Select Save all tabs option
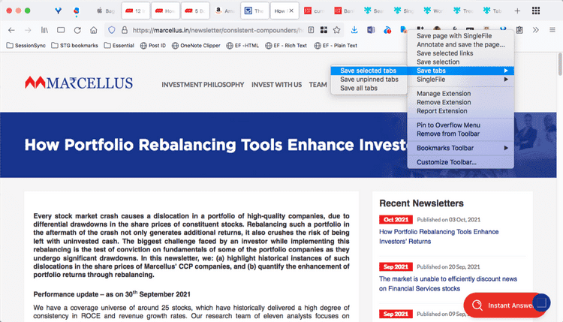Screen dimensions: 563x322 coord(359,88)
